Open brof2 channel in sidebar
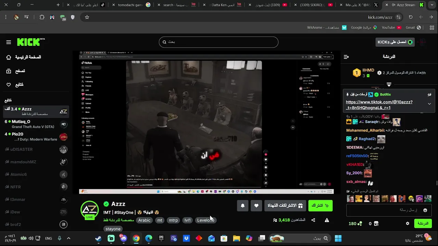This screenshot has width=438, height=246. click(x=36, y=224)
